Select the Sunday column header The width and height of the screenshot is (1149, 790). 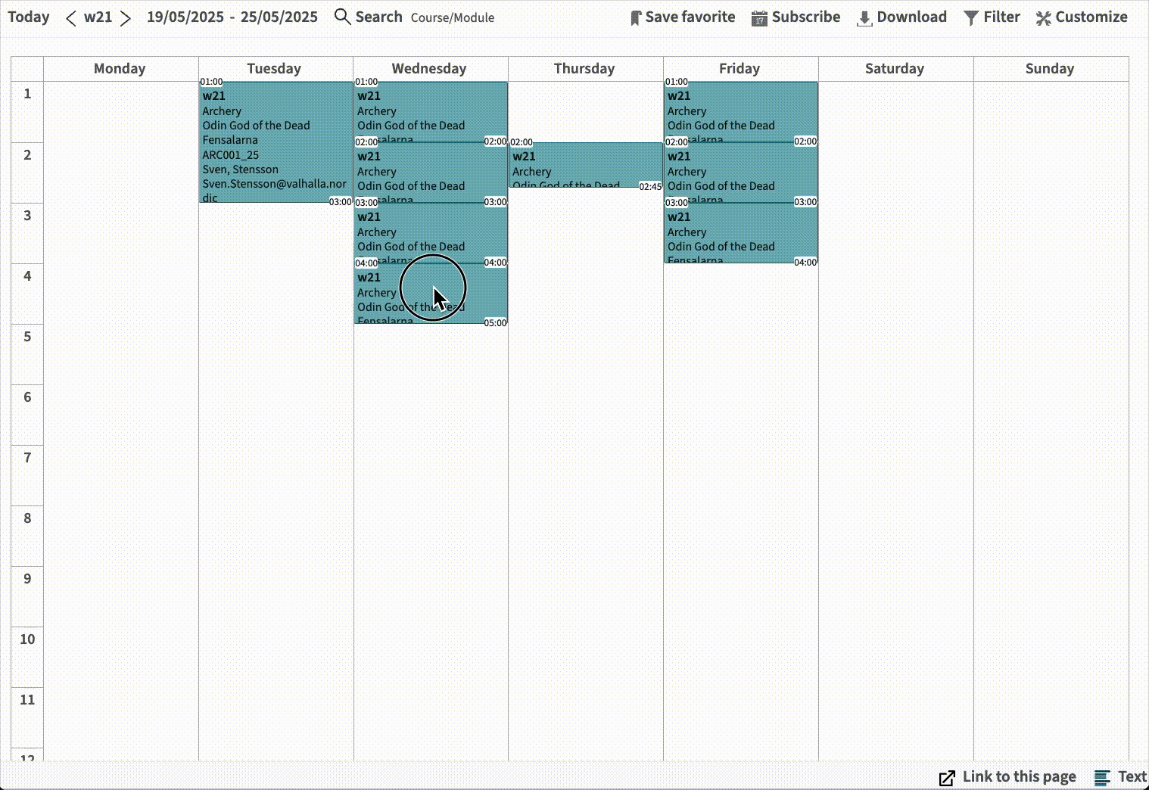1050,68
